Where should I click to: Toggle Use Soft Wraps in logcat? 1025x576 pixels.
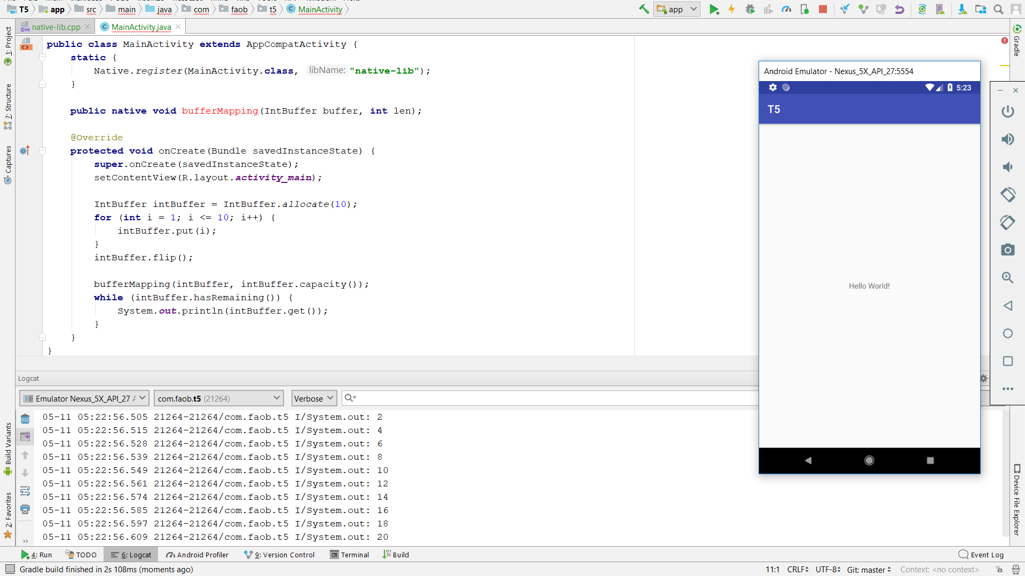(25, 491)
